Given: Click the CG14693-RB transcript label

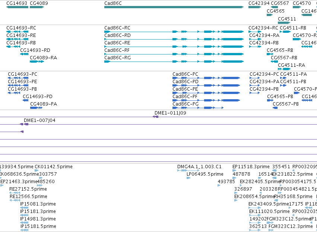Looking at the screenshot, I should [21, 43].
